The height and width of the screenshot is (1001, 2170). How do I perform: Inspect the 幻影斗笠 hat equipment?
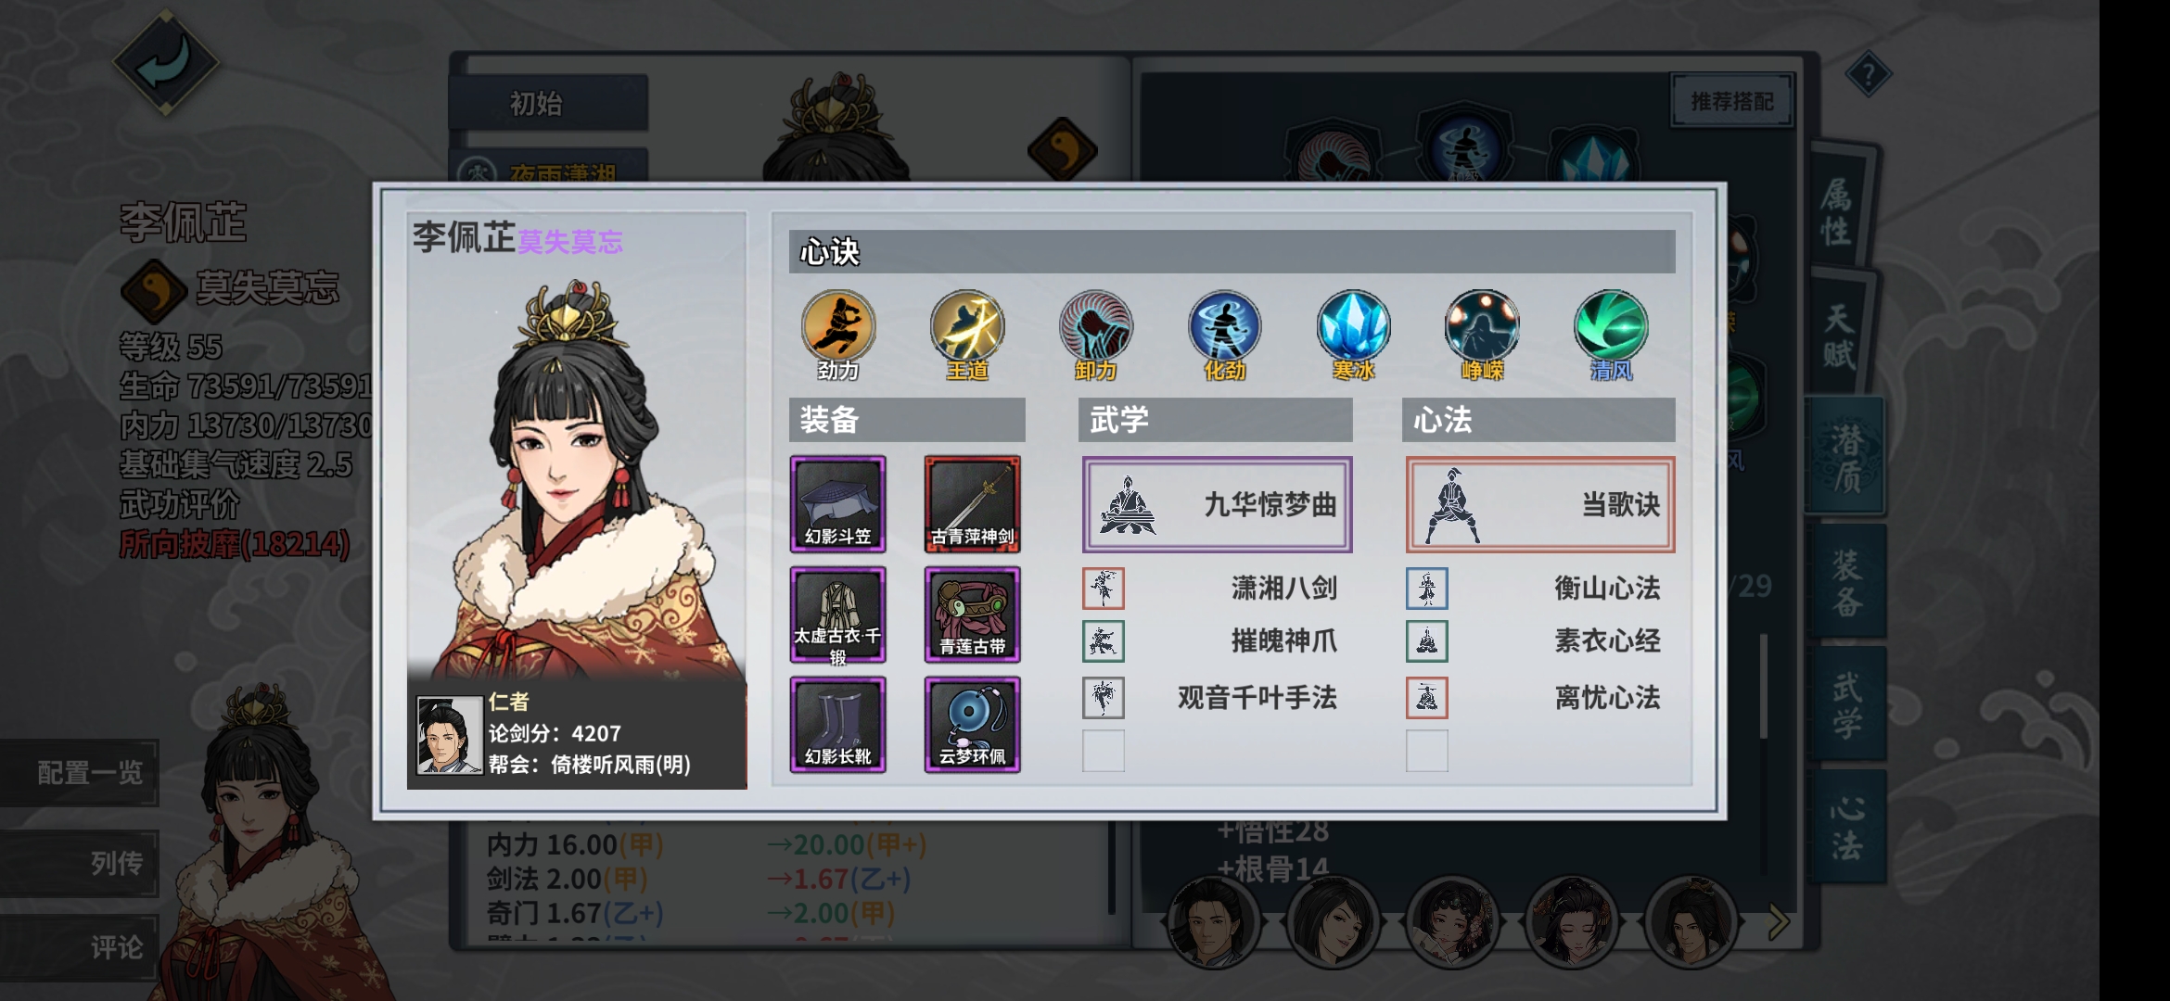pyautogui.click(x=838, y=504)
